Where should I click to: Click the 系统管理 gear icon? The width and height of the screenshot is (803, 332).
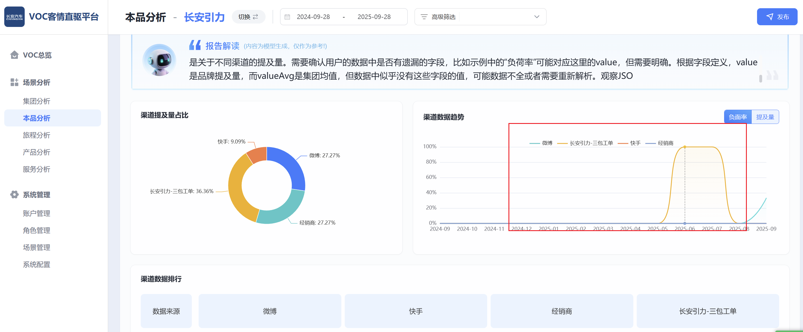tap(14, 194)
